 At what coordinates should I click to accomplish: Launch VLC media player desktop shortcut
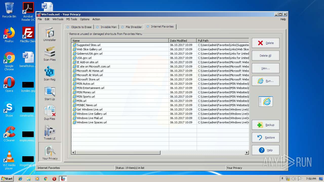pos(9,160)
